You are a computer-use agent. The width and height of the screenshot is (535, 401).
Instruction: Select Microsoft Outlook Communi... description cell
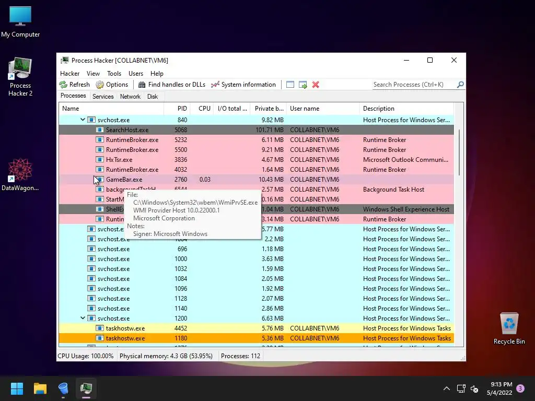click(405, 160)
